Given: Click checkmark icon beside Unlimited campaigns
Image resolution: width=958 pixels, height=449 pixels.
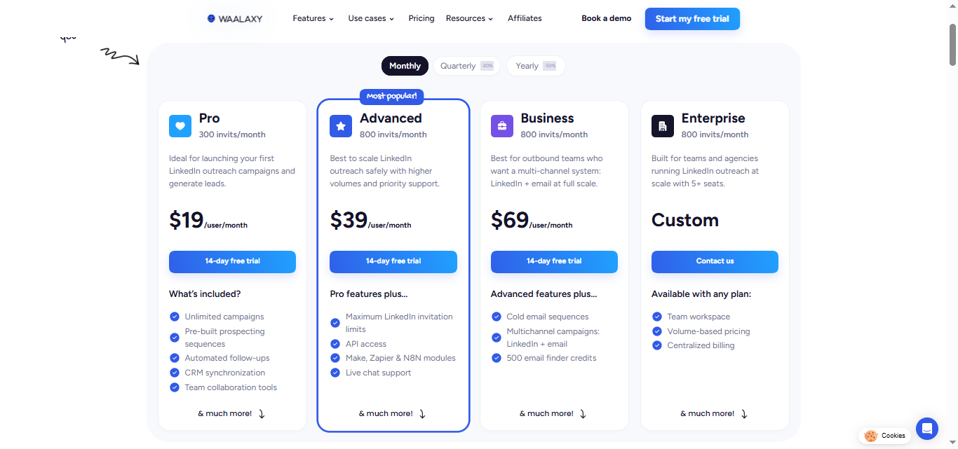Looking at the screenshot, I should [175, 317].
